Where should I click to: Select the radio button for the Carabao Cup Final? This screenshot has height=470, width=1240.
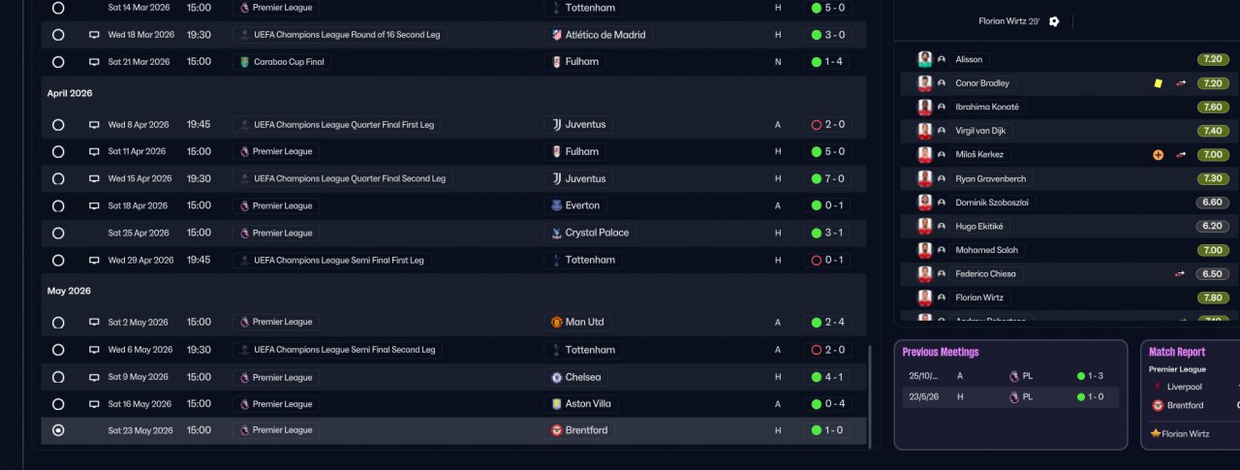pos(58,62)
